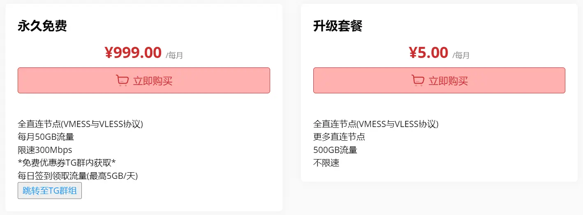583x215 pixels.
Task: Click the 限速300Mbps feature line
Action: click(45, 150)
